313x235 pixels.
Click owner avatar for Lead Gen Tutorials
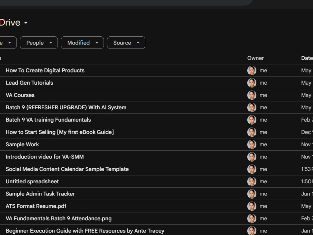click(252, 83)
